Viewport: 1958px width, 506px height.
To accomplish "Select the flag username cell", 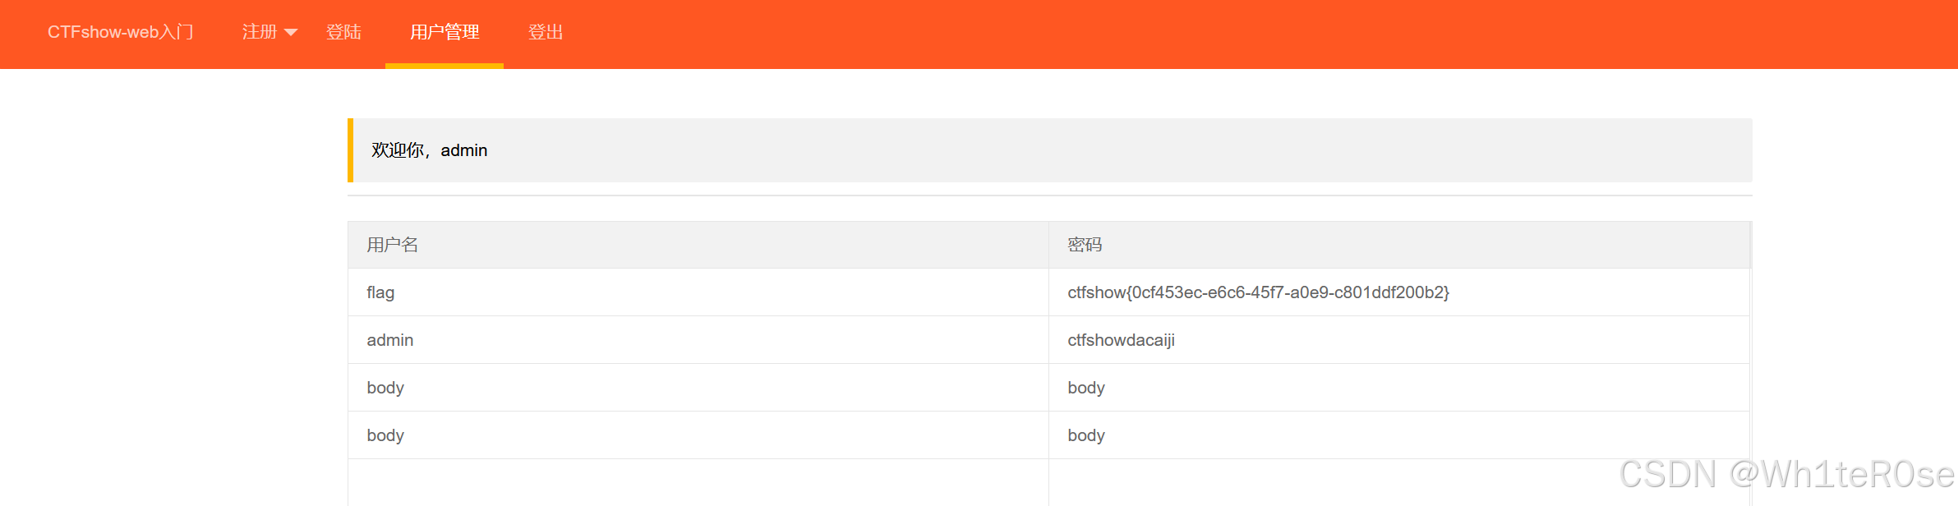I will coord(698,292).
